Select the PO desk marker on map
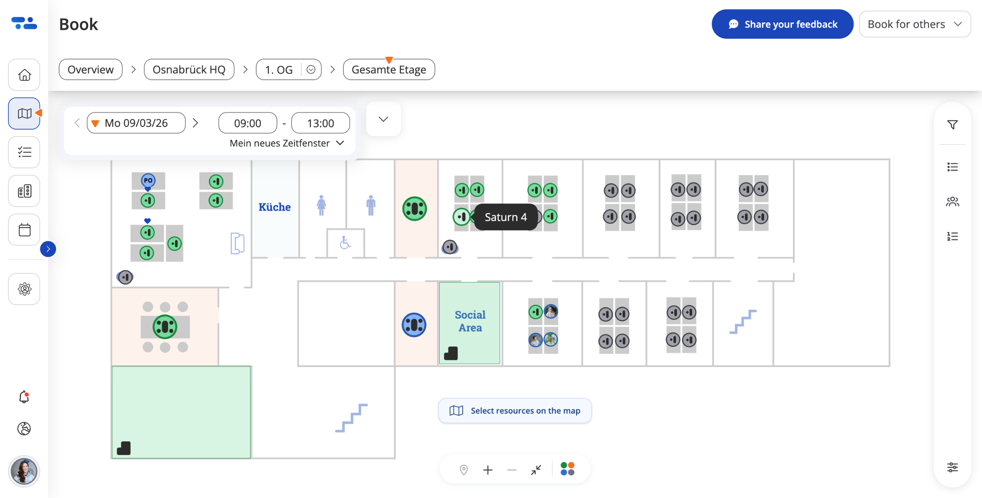This screenshot has height=498, width=982. [148, 180]
